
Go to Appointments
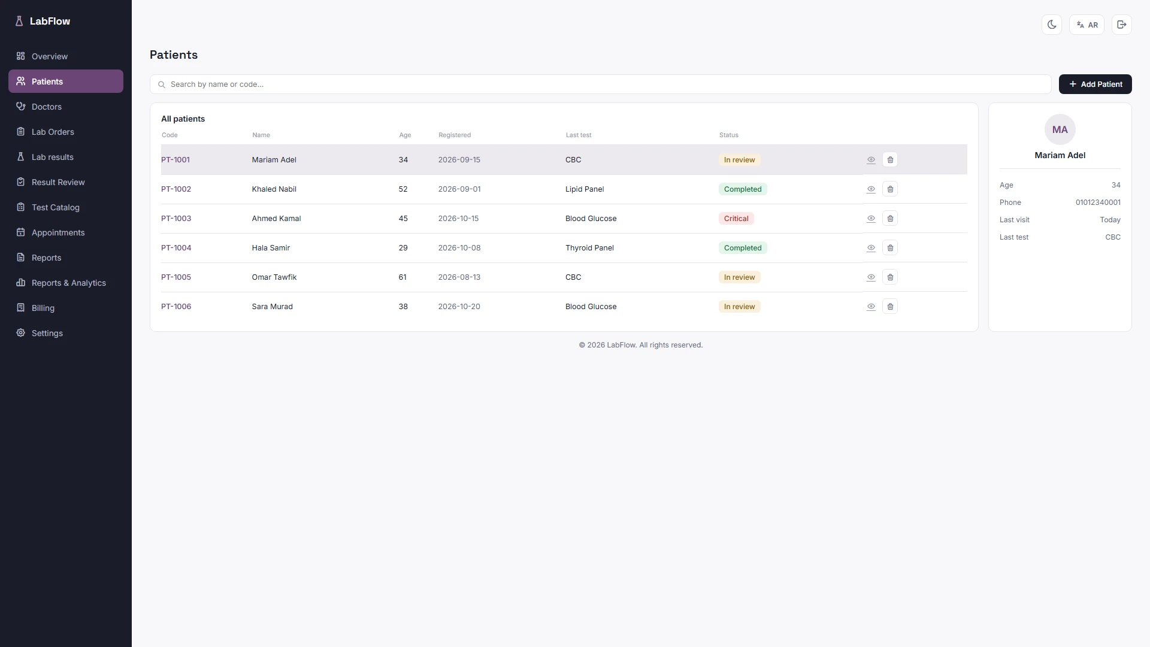[x=66, y=232]
